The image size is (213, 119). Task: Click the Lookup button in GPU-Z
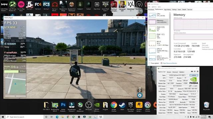pos(194,75)
